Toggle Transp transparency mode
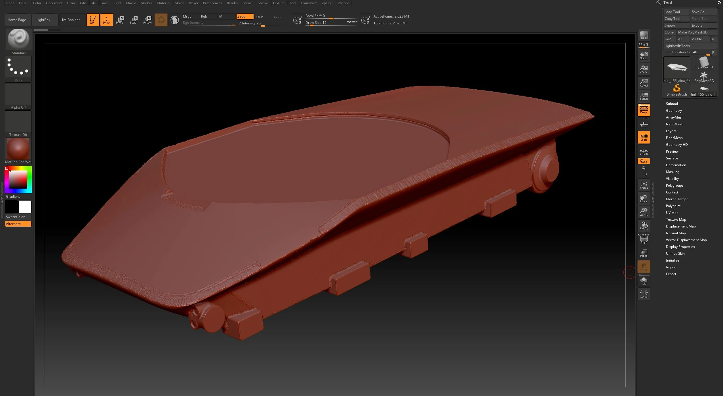This screenshot has width=723, height=396. pyautogui.click(x=644, y=253)
